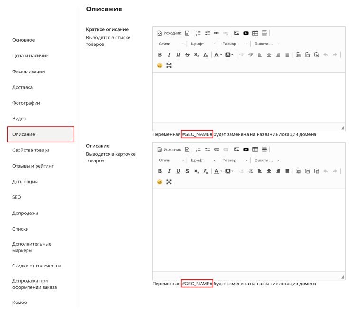This screenshot has width=351, height=311.
Task: Toggle italic in full description editor
Action: 169,171
